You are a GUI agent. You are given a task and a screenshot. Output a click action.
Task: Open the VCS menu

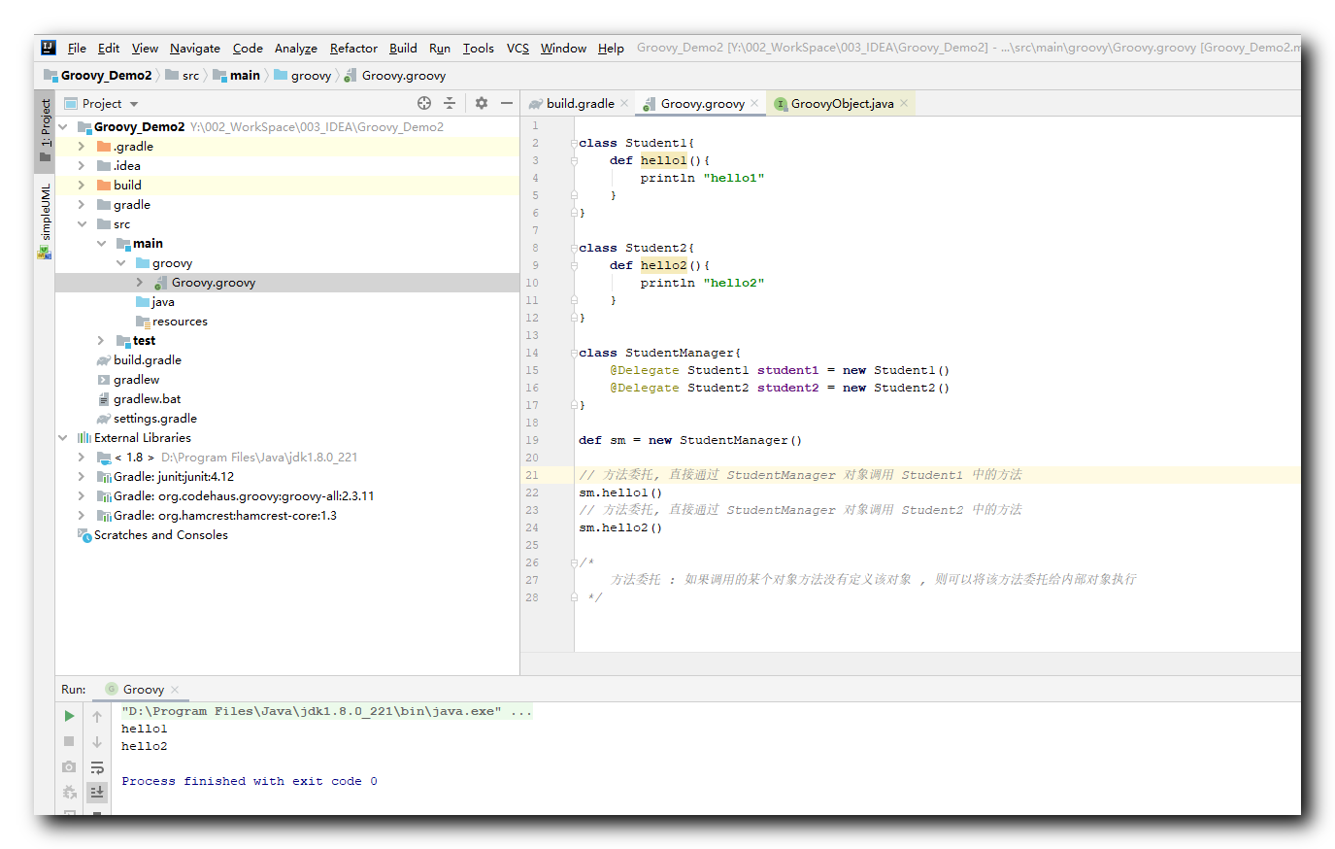click(517, 48)
